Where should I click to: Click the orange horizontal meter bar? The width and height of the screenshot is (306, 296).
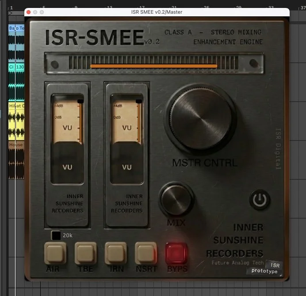[x=154, y=66]
